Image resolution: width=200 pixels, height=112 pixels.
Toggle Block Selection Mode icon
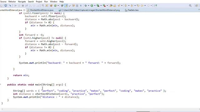pos(77,6)
